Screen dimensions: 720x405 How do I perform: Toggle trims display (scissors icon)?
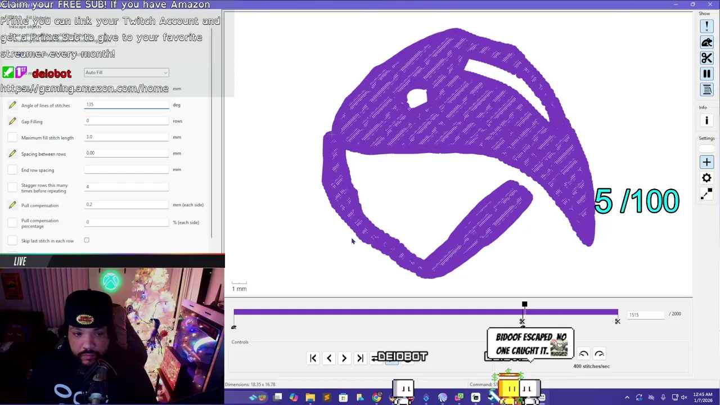point(706,58)
